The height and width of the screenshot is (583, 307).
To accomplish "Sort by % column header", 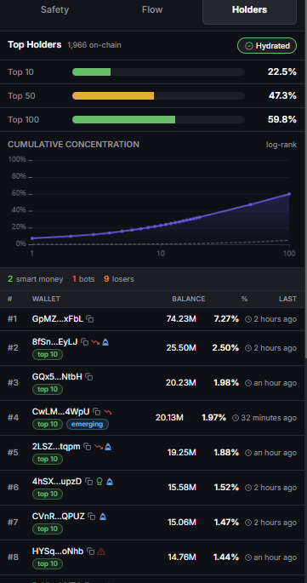I will 244,299.
